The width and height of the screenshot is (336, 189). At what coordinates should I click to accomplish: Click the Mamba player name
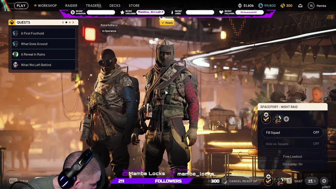321,6
